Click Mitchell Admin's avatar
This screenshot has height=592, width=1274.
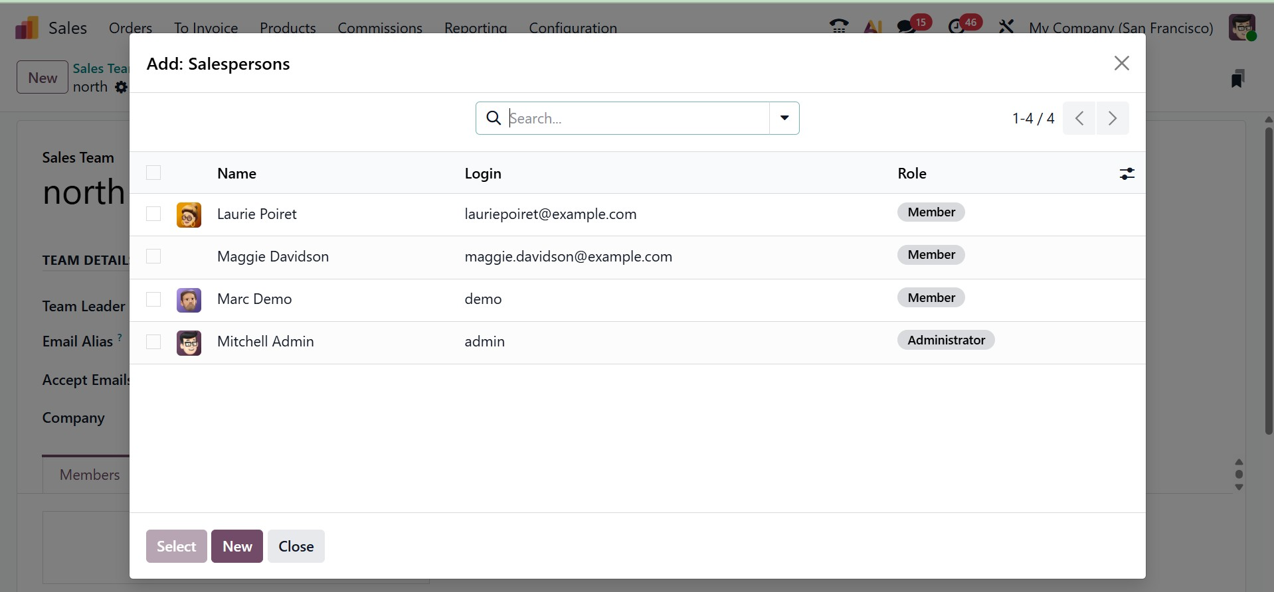(189, 342)
